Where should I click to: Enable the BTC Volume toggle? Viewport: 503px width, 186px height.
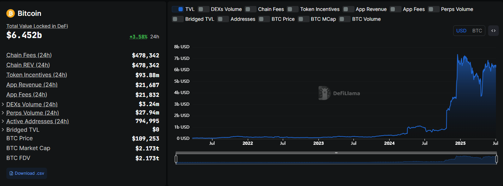point(345,19)
